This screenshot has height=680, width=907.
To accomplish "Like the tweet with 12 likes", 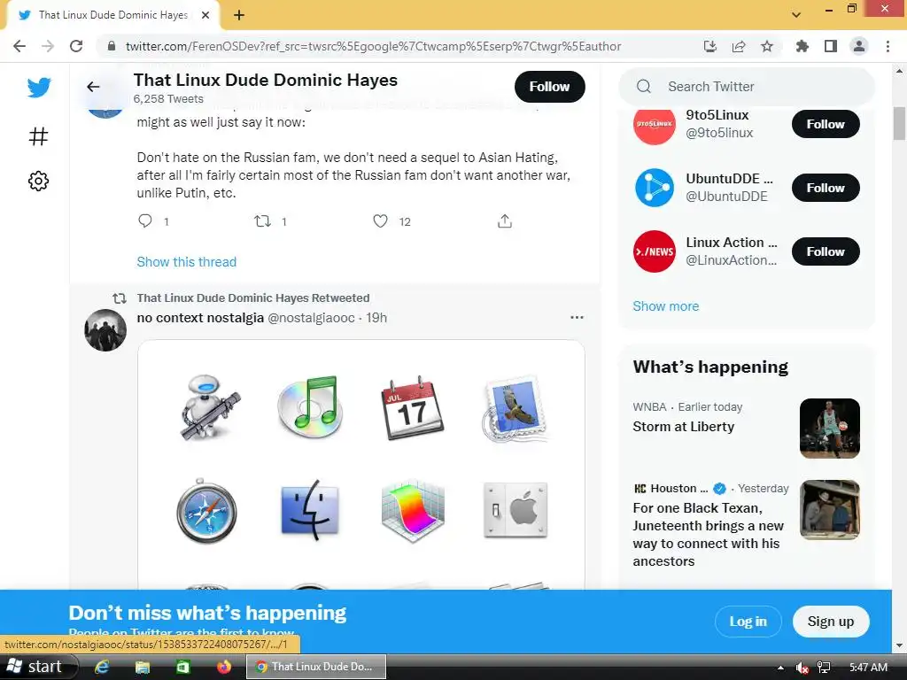I will pos(380,220).
